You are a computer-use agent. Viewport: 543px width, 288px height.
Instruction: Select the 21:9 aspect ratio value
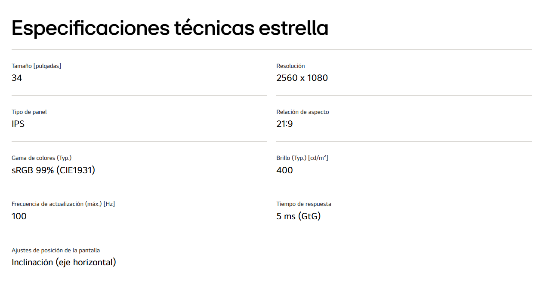(284, 124)
